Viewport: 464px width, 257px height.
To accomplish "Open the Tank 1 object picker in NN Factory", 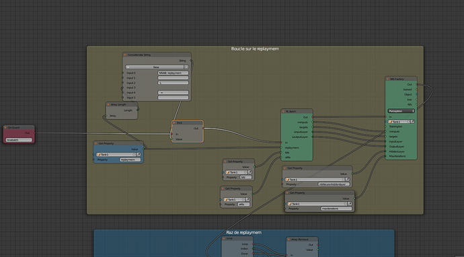I will click(x=399, y=122).
